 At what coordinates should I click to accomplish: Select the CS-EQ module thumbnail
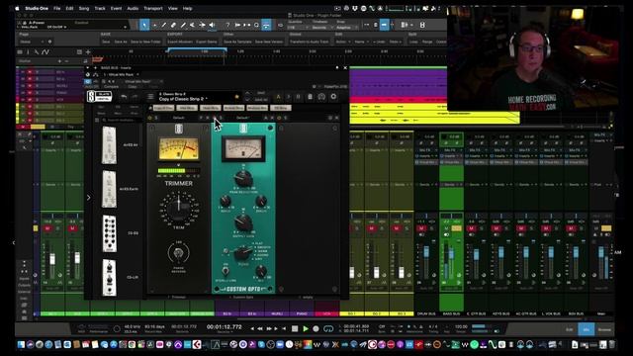[x=109, y=233]
